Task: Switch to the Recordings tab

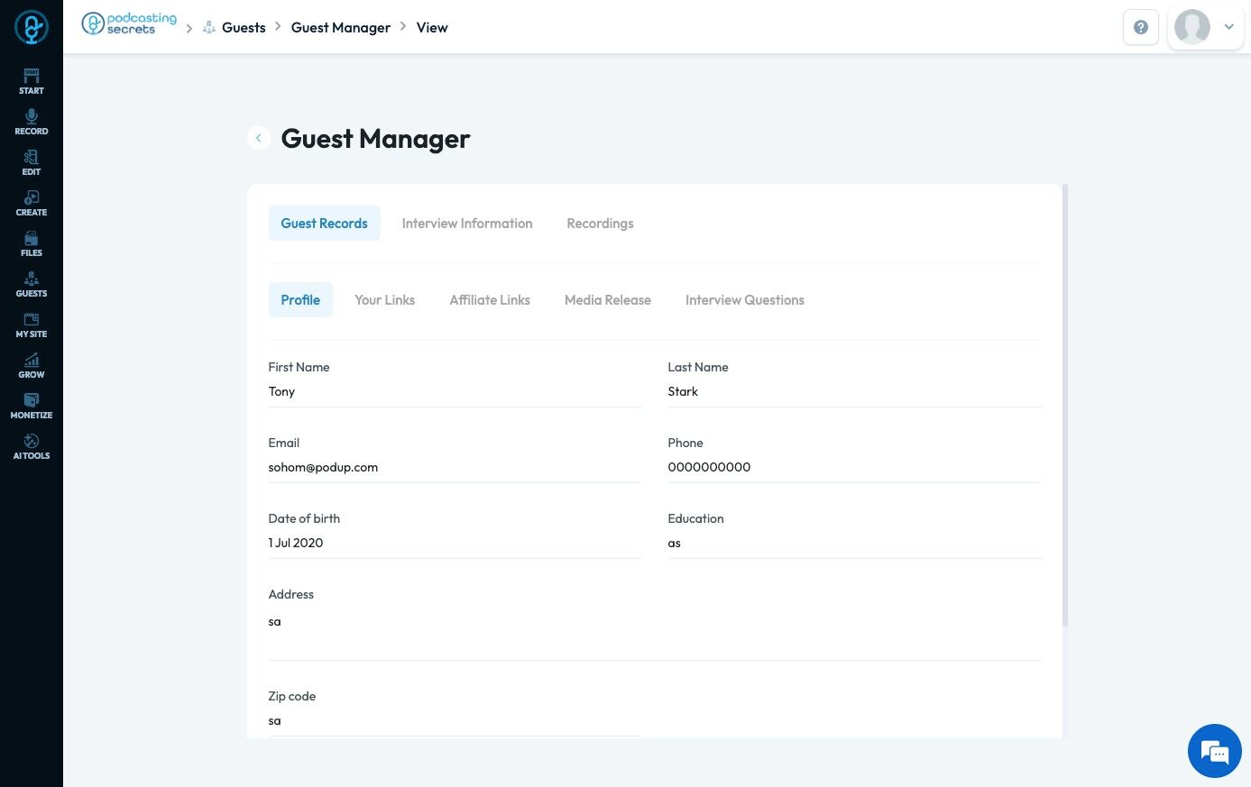Action: pyautogui.click(x=600, y=224)
